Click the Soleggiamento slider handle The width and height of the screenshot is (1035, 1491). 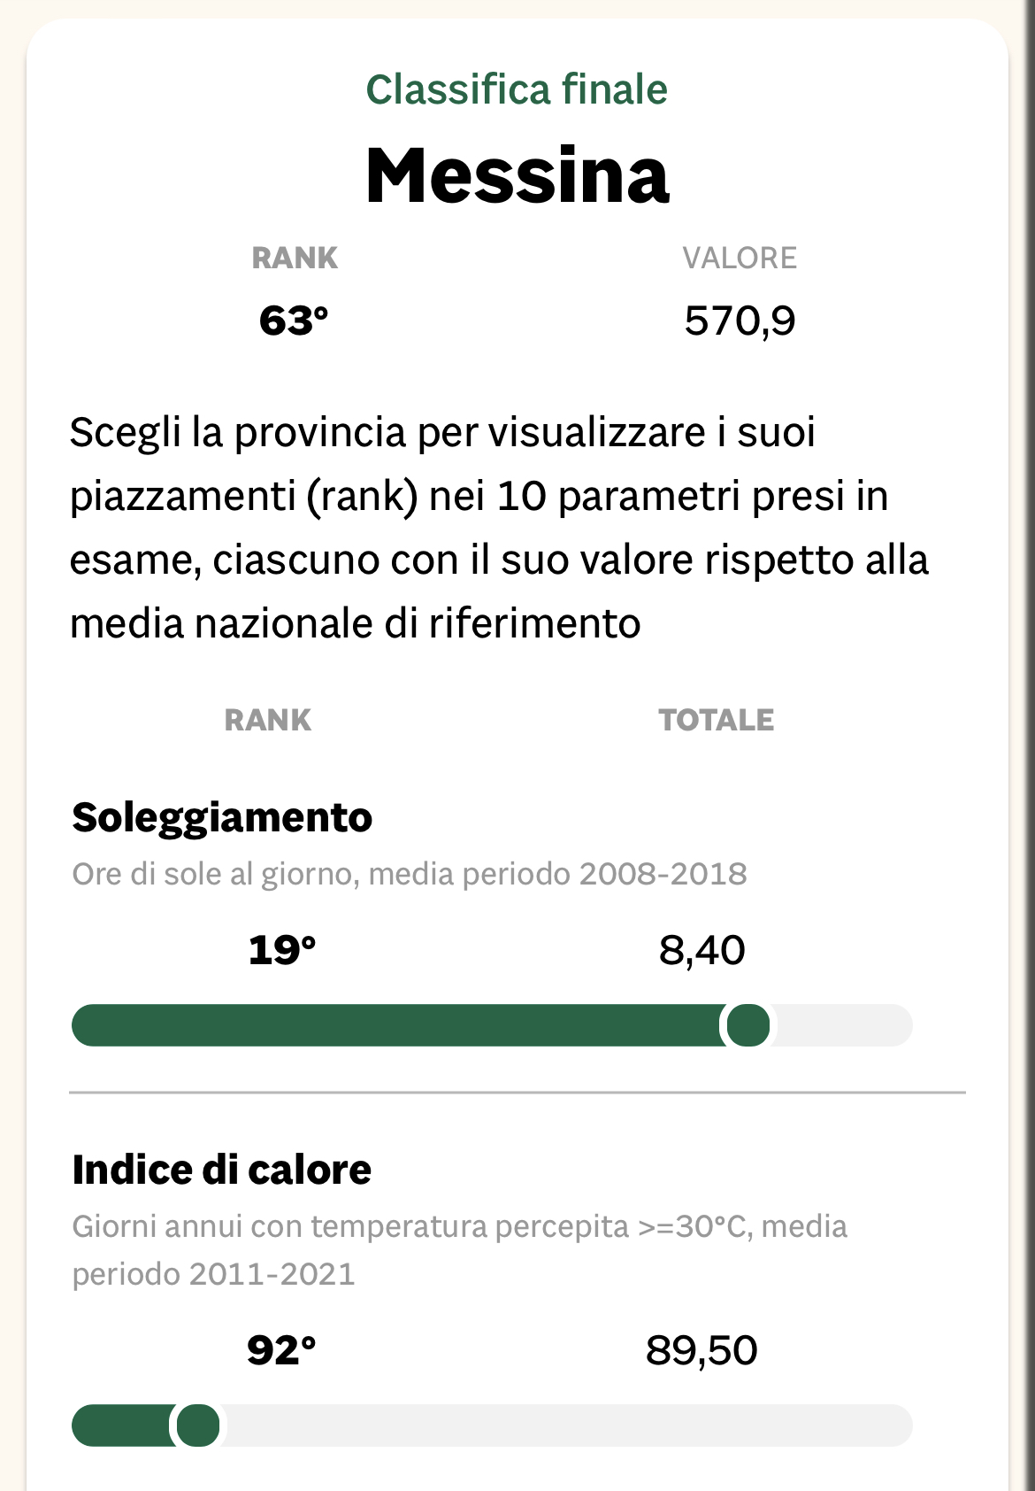(748, 1025)
